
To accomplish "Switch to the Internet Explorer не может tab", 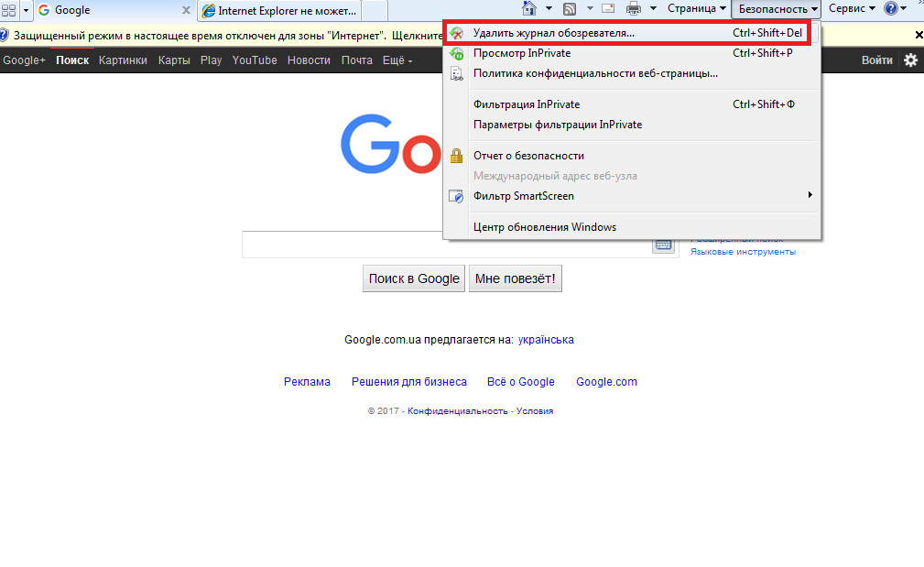I will pyautogui.click(x=279, y=11).
